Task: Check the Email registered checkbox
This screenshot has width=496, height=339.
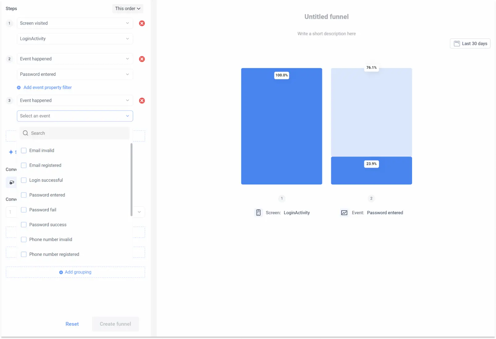Action: click(24, 165)
